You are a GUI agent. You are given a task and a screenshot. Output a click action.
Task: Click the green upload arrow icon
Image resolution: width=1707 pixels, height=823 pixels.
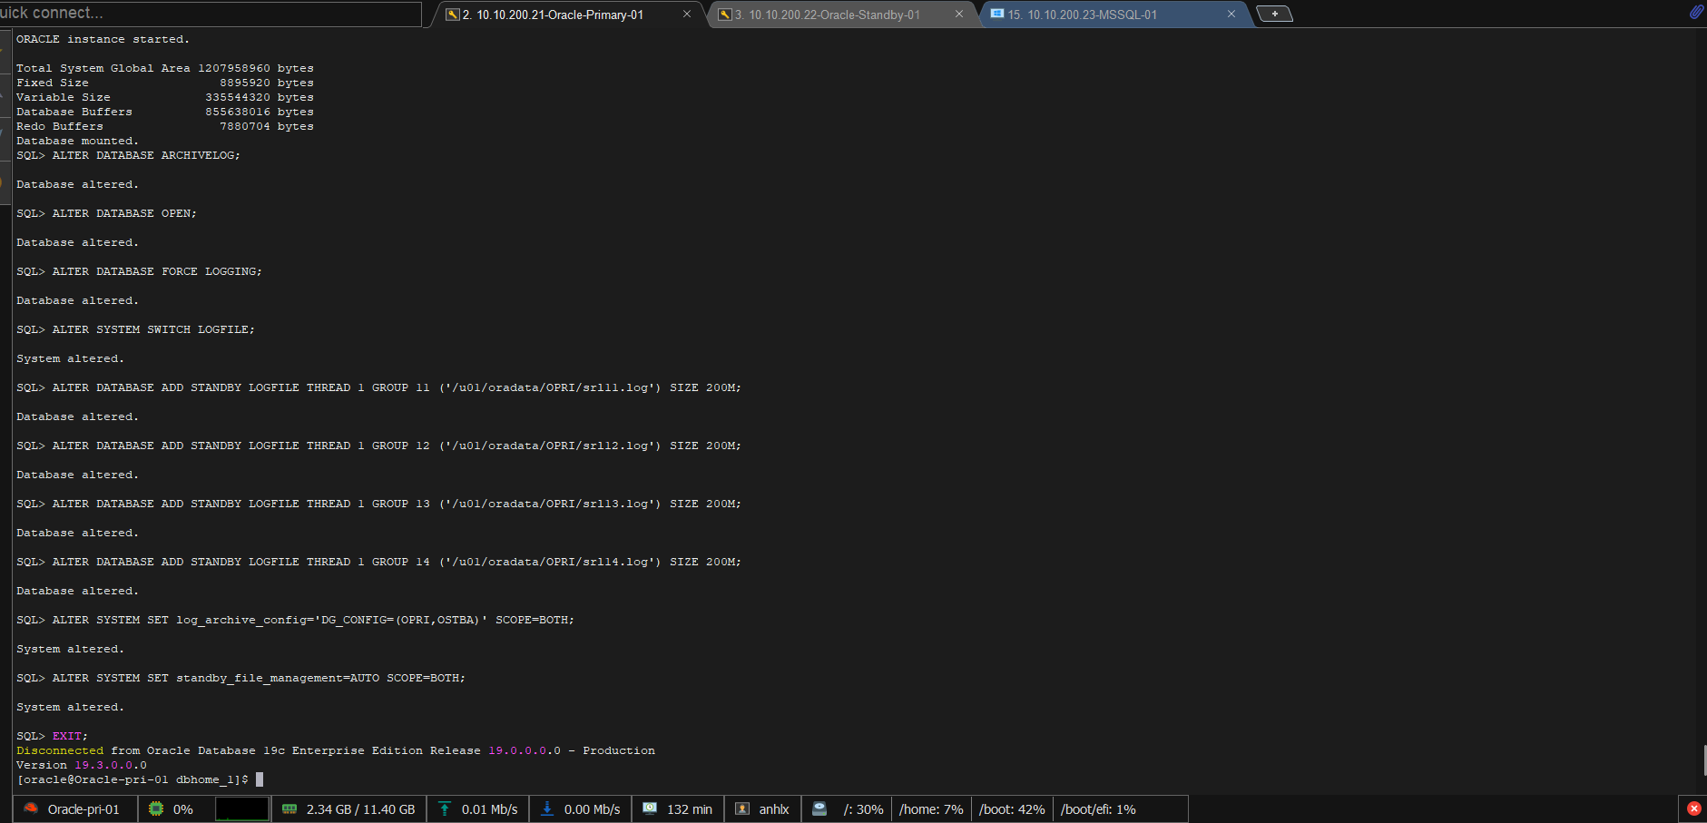(x=445, y=808)
